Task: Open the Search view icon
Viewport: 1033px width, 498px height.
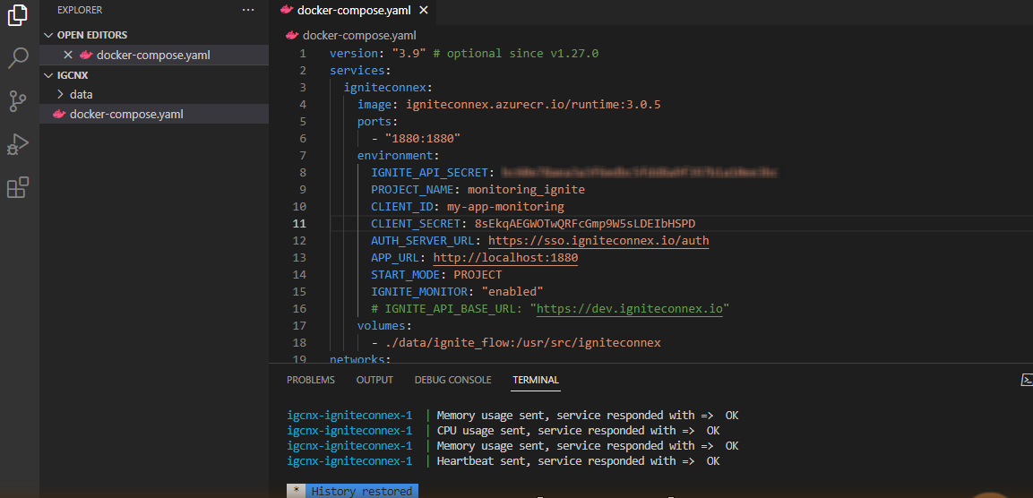Action: [18, 59]
